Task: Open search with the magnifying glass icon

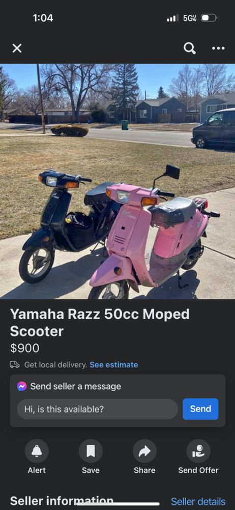Action: 190,48
